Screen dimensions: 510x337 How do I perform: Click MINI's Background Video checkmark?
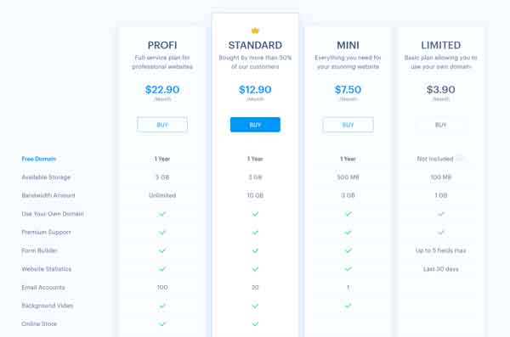click(348, 306)
